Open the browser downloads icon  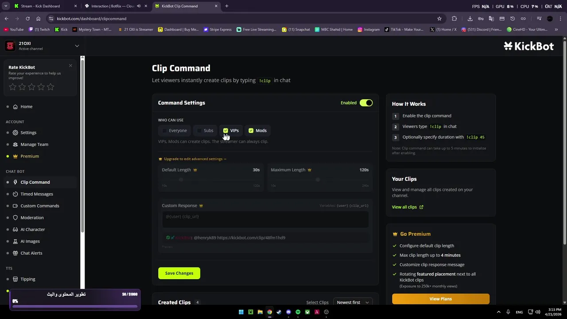click(x=470, y=19)
